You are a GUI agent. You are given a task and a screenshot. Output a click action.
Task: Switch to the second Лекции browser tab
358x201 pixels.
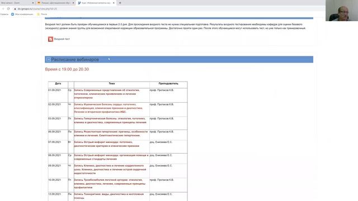56,3
